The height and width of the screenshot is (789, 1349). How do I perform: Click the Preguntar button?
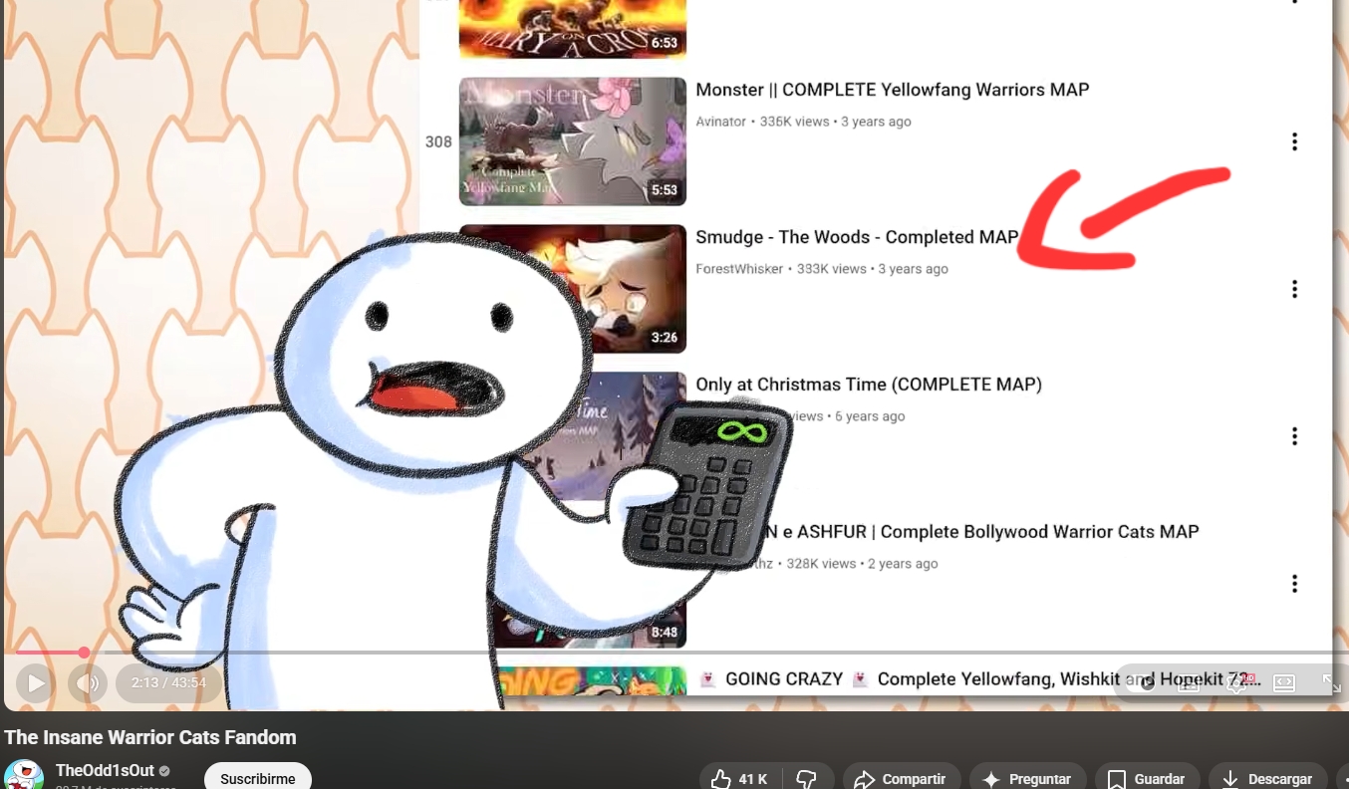coord(1027,779)
